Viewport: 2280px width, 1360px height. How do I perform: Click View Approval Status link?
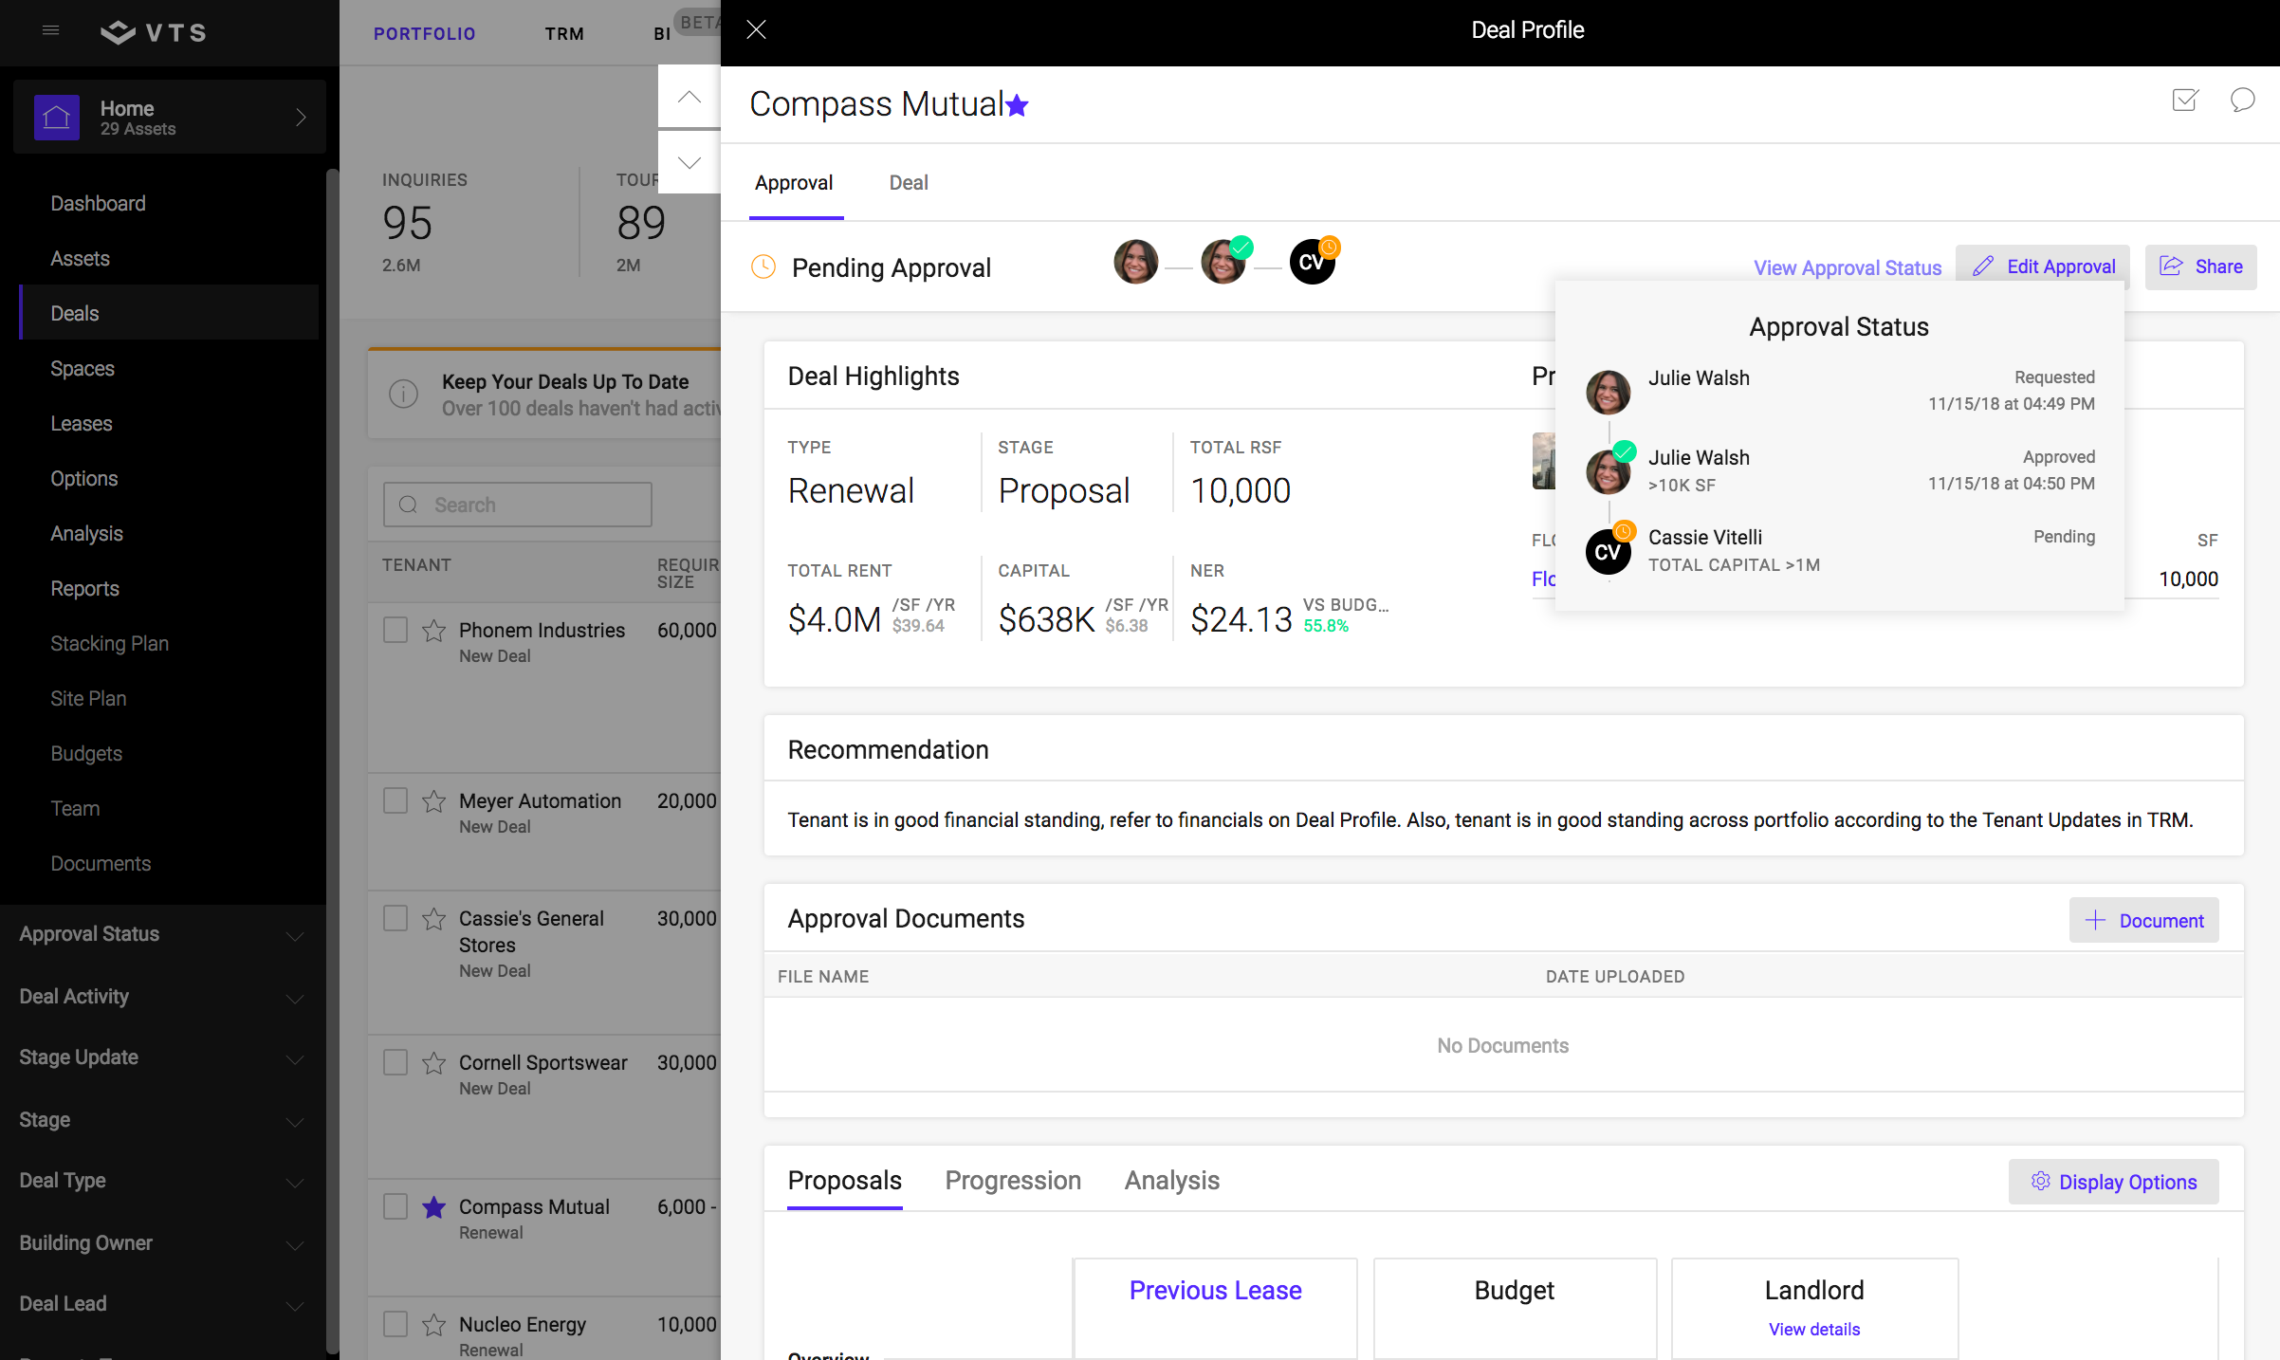pos(1847,268)
